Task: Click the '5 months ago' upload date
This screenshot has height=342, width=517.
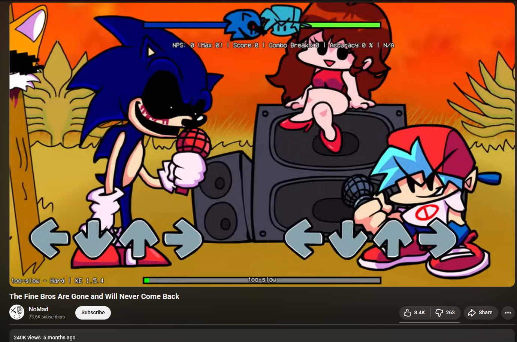Action: (x=59, y=338)
